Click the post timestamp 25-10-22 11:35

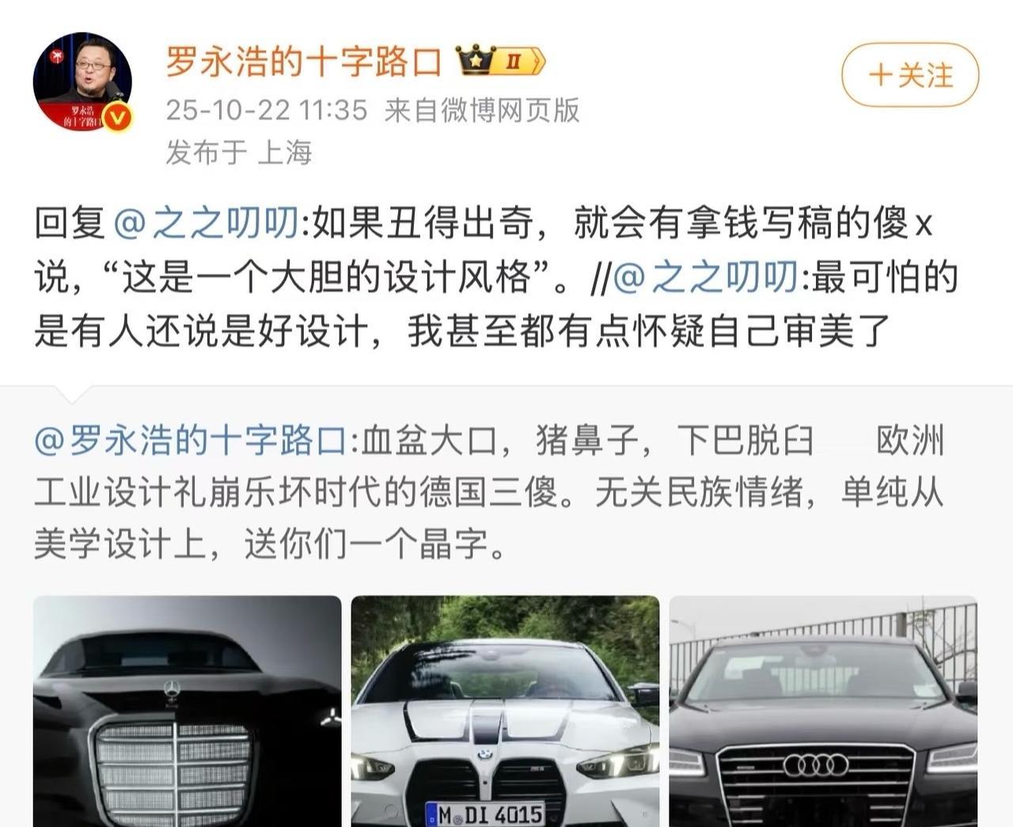[267, 110]
